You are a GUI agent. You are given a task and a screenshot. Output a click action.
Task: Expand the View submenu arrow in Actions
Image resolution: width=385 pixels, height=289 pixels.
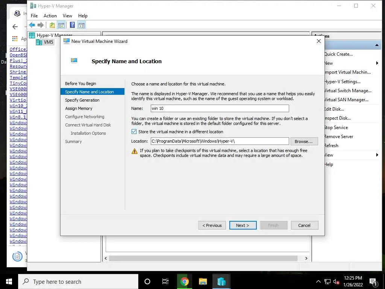(377, 155)
